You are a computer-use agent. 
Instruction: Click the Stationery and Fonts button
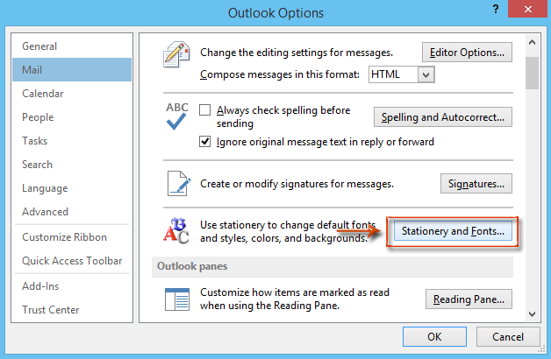click(452, 231)
